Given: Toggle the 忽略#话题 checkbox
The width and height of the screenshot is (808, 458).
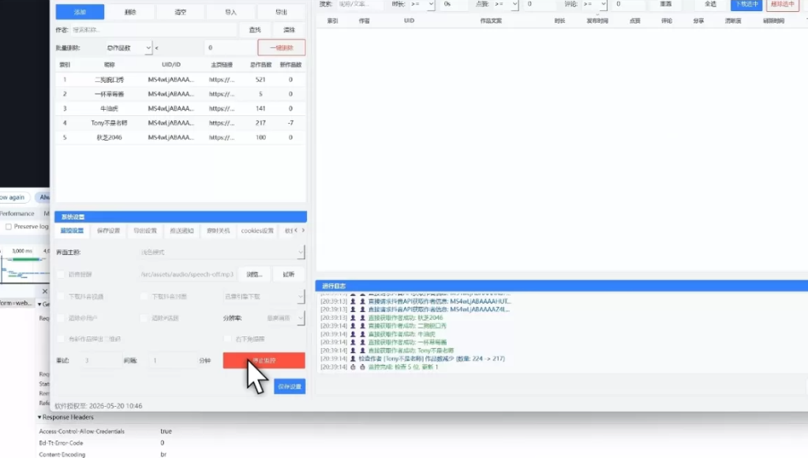Looking at the screenshot, I should (x=144, y=318).
